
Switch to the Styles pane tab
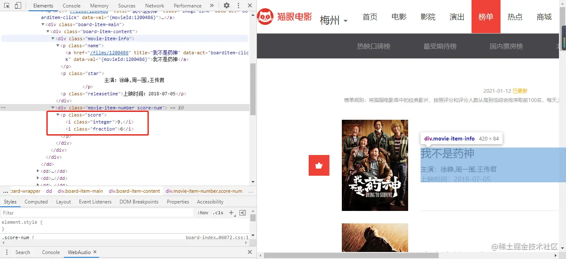[x=10, y=202]
